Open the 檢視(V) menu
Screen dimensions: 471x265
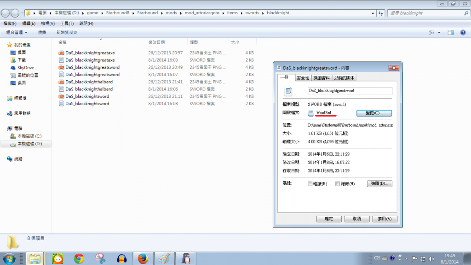48,23
